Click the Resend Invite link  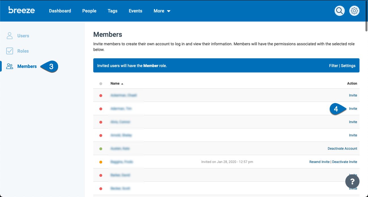pyautogui.click(x=320, y=162)
